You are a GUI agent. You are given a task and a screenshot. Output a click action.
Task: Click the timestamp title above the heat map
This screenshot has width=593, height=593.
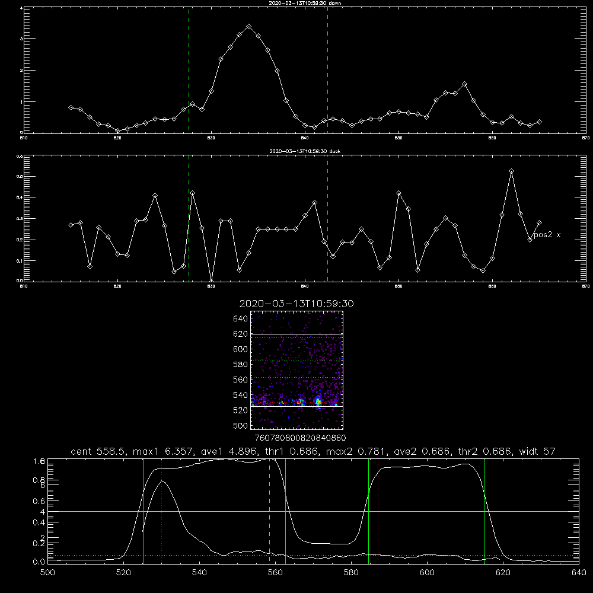(x=296, y=304)
